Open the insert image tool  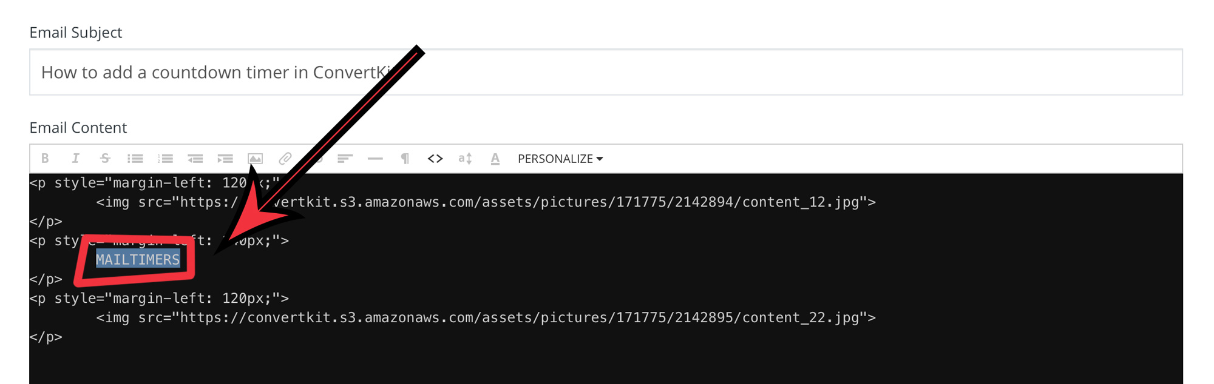[x=255, y=159]
